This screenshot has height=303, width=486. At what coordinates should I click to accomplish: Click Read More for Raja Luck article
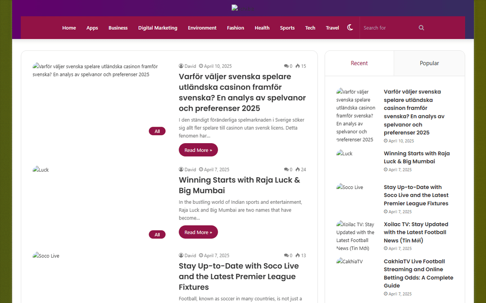click(x=198, y=232)
